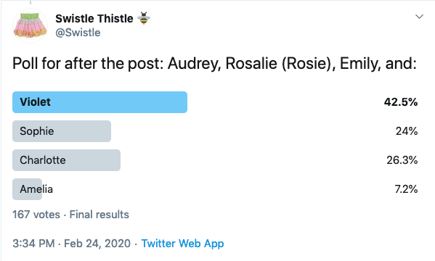435x261 pixels.
Task: Click the 167 votes count
Action: [36, 215]
